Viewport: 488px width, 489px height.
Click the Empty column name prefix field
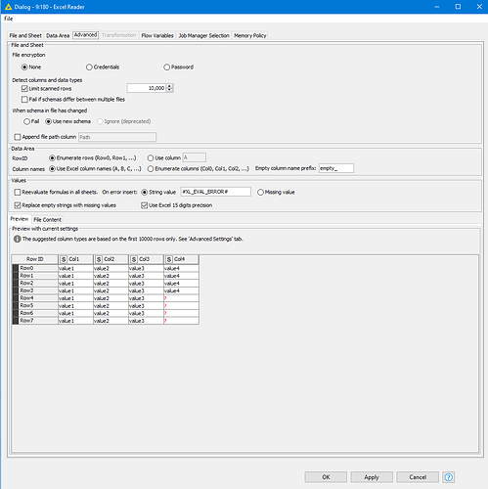(x=336, y=168)
